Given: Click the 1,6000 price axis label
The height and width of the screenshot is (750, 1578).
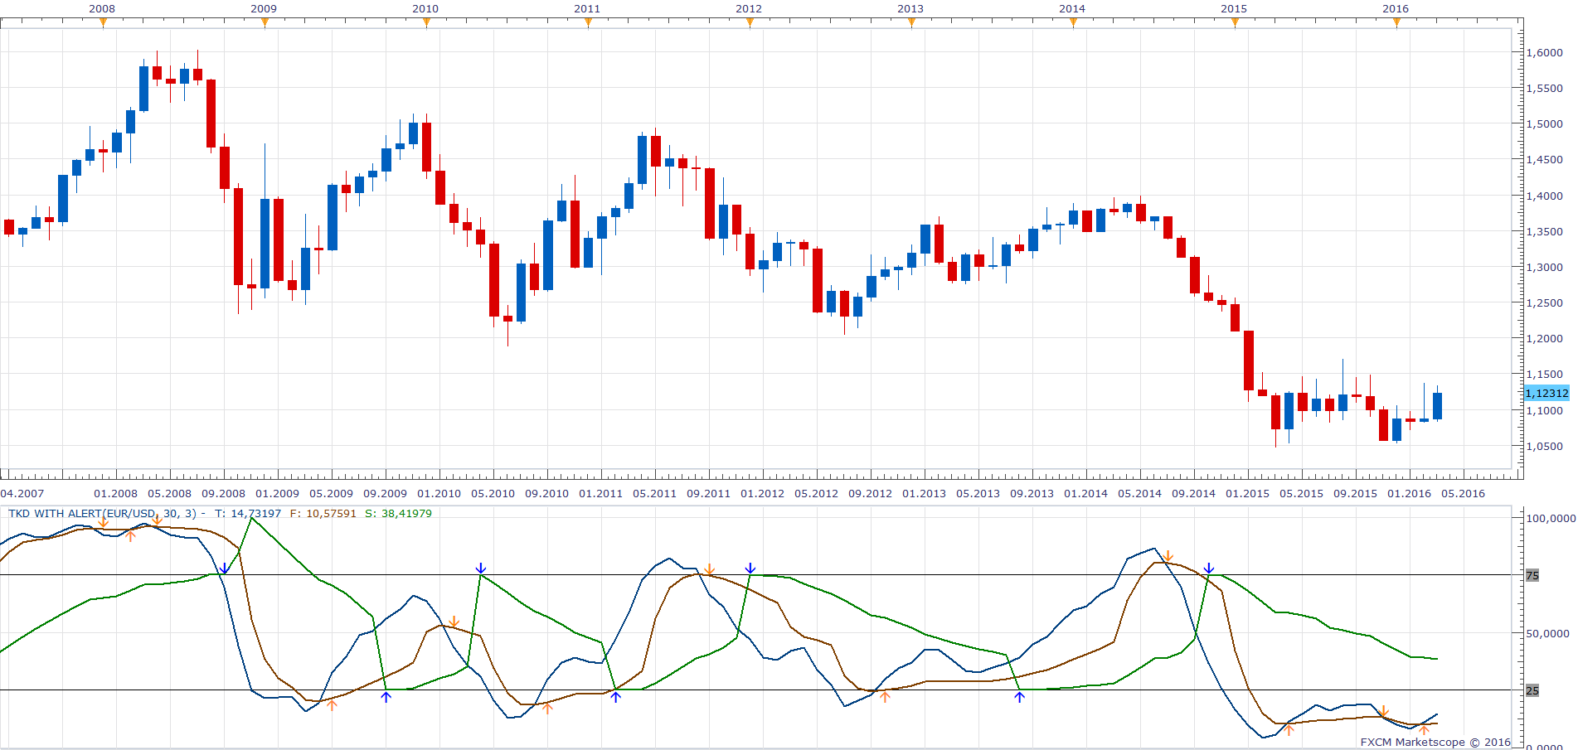Looking at the screenshot, I should click(1545, 52).
